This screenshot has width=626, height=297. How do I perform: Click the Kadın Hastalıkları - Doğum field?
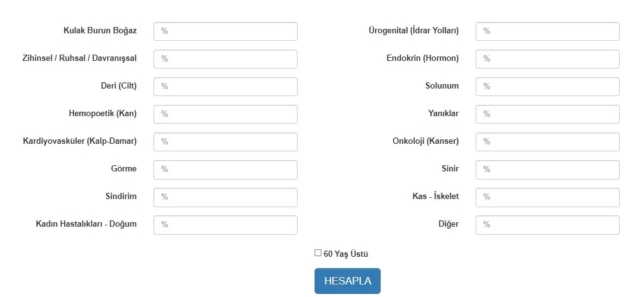tap(225, 225)
